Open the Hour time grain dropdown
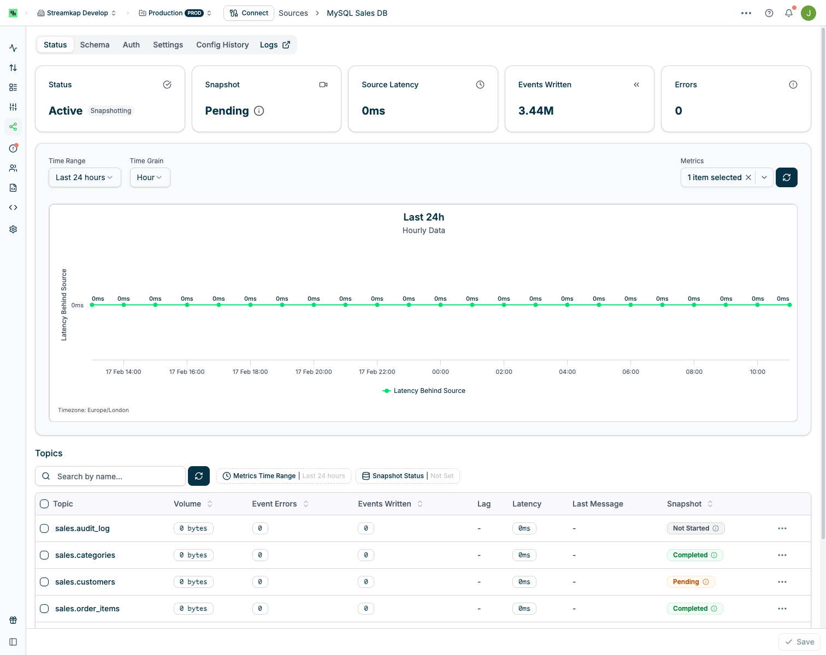Viewport: 826px width, 655px height. click(149, 177)
